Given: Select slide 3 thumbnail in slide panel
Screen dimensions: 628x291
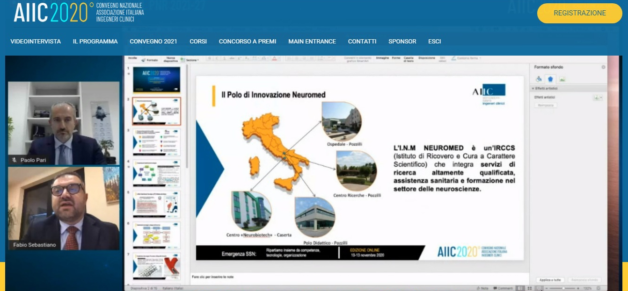Looking at the screenshot, I should click(156, 142).
